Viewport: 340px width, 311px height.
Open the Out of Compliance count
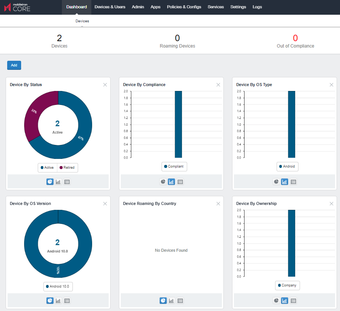pyautogui.click(x=295, y=38)
